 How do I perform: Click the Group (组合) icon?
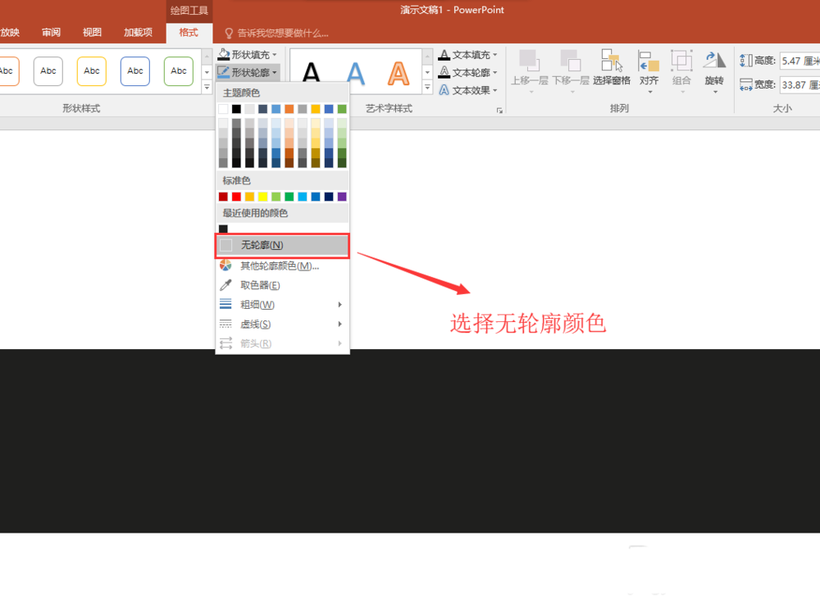point(681,61)
